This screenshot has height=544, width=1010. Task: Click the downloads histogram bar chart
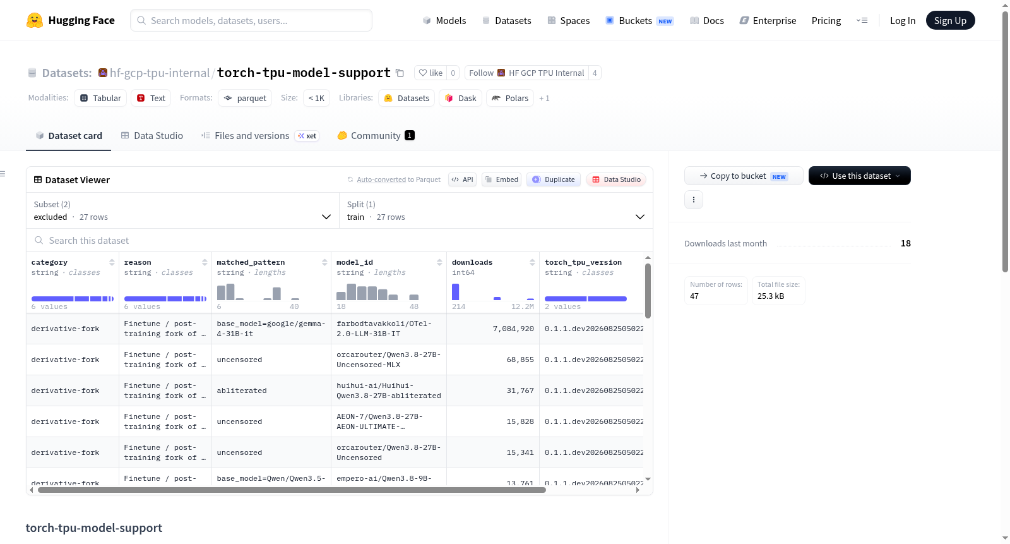click(x=493, y=291)
